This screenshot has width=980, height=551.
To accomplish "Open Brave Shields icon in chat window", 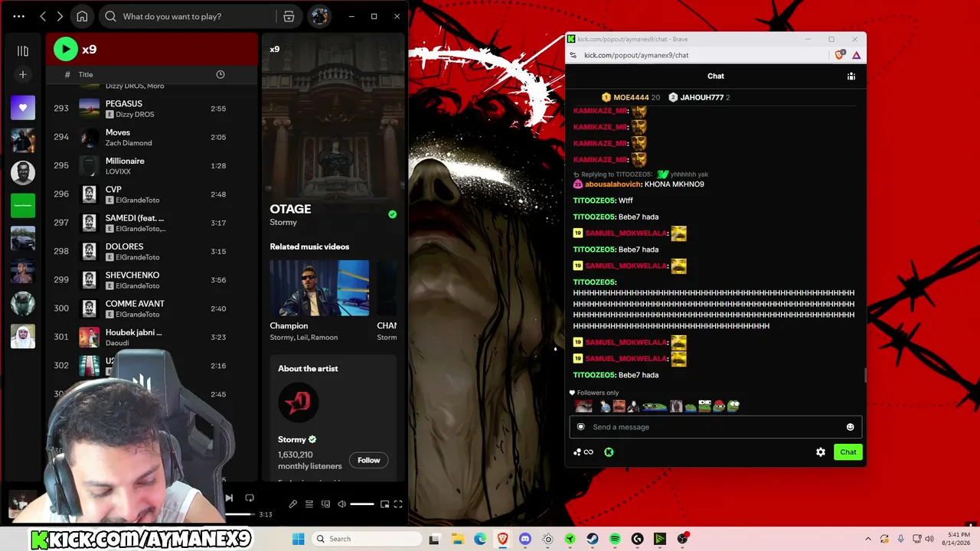I will coord(840,55).
